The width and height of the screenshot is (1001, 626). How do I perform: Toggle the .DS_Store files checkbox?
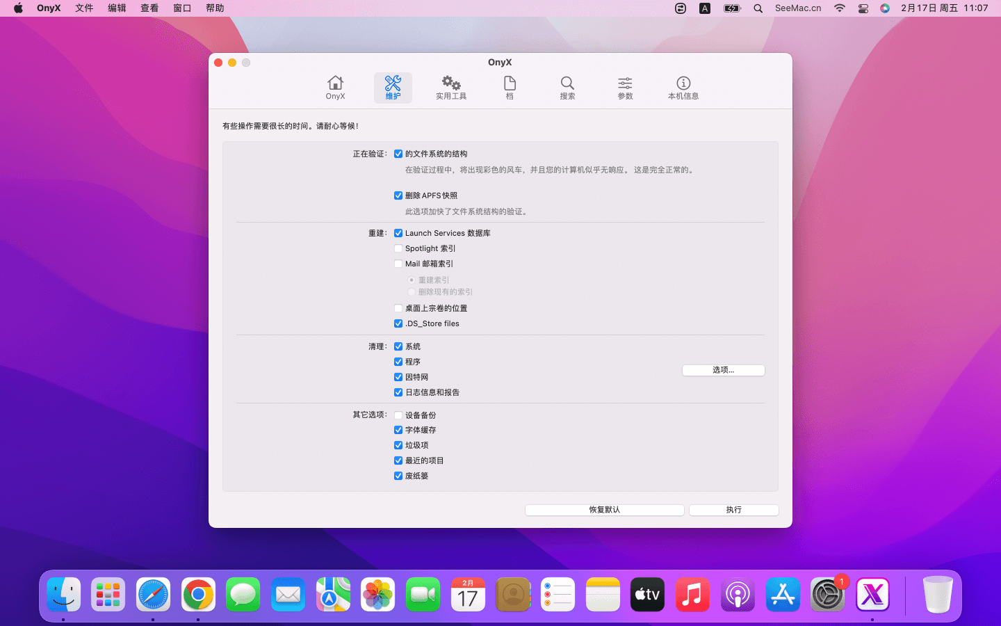coord(398,323)
